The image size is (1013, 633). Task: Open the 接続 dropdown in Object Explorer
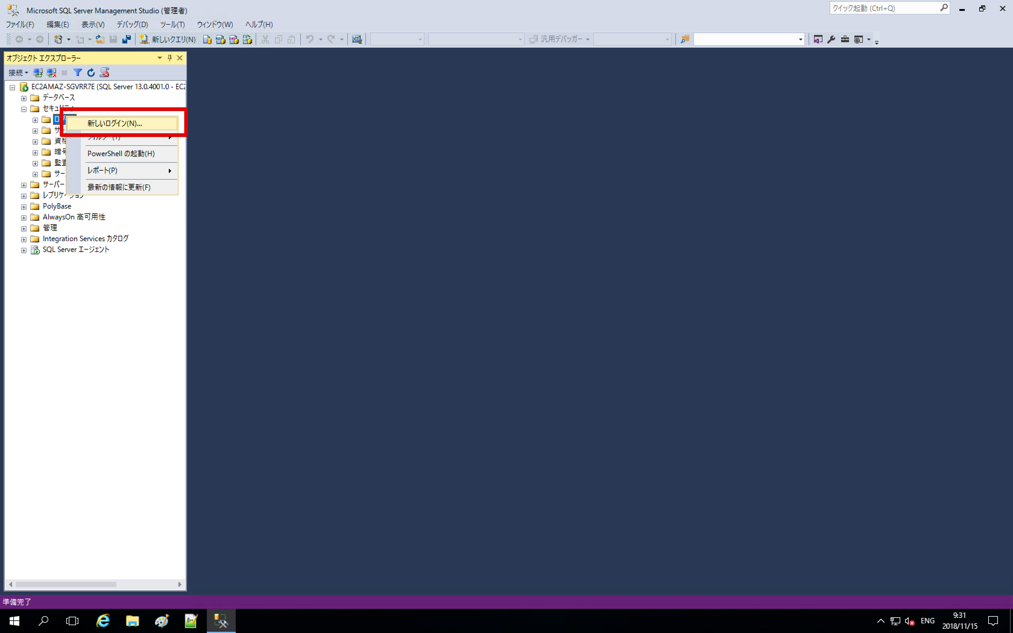pyautogui.click(x=18, y=73)
